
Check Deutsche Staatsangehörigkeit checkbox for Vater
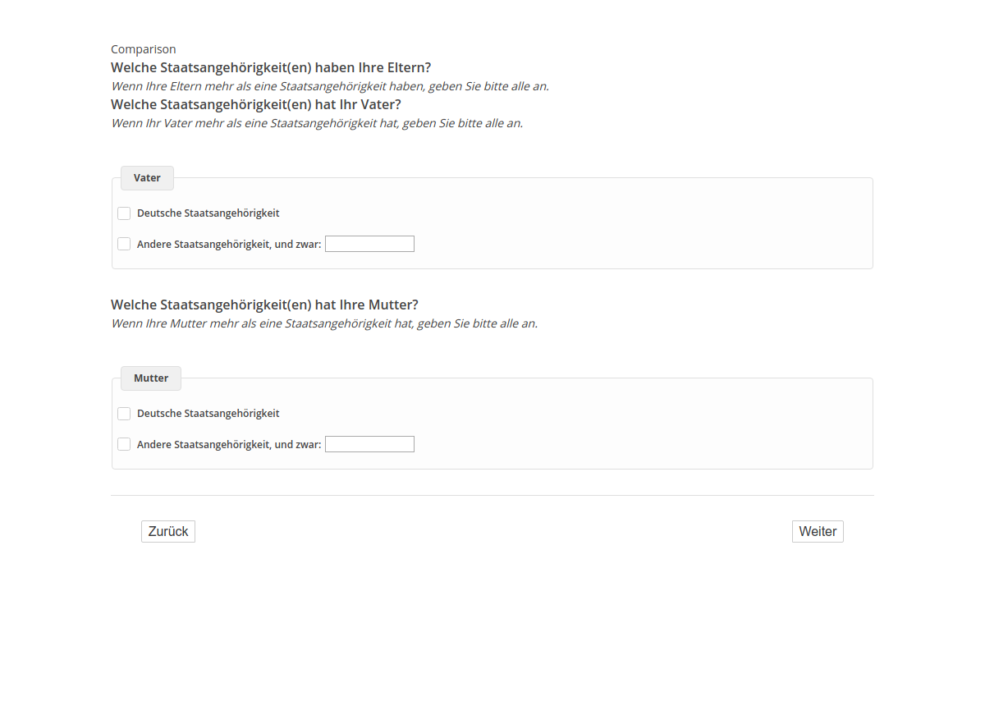pos(124,213)
